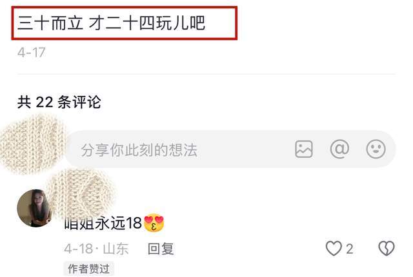Screen dimensions: 413x277
Task: Select the post text 三十而立 才二十四玩儿吧
Action: 111,23
